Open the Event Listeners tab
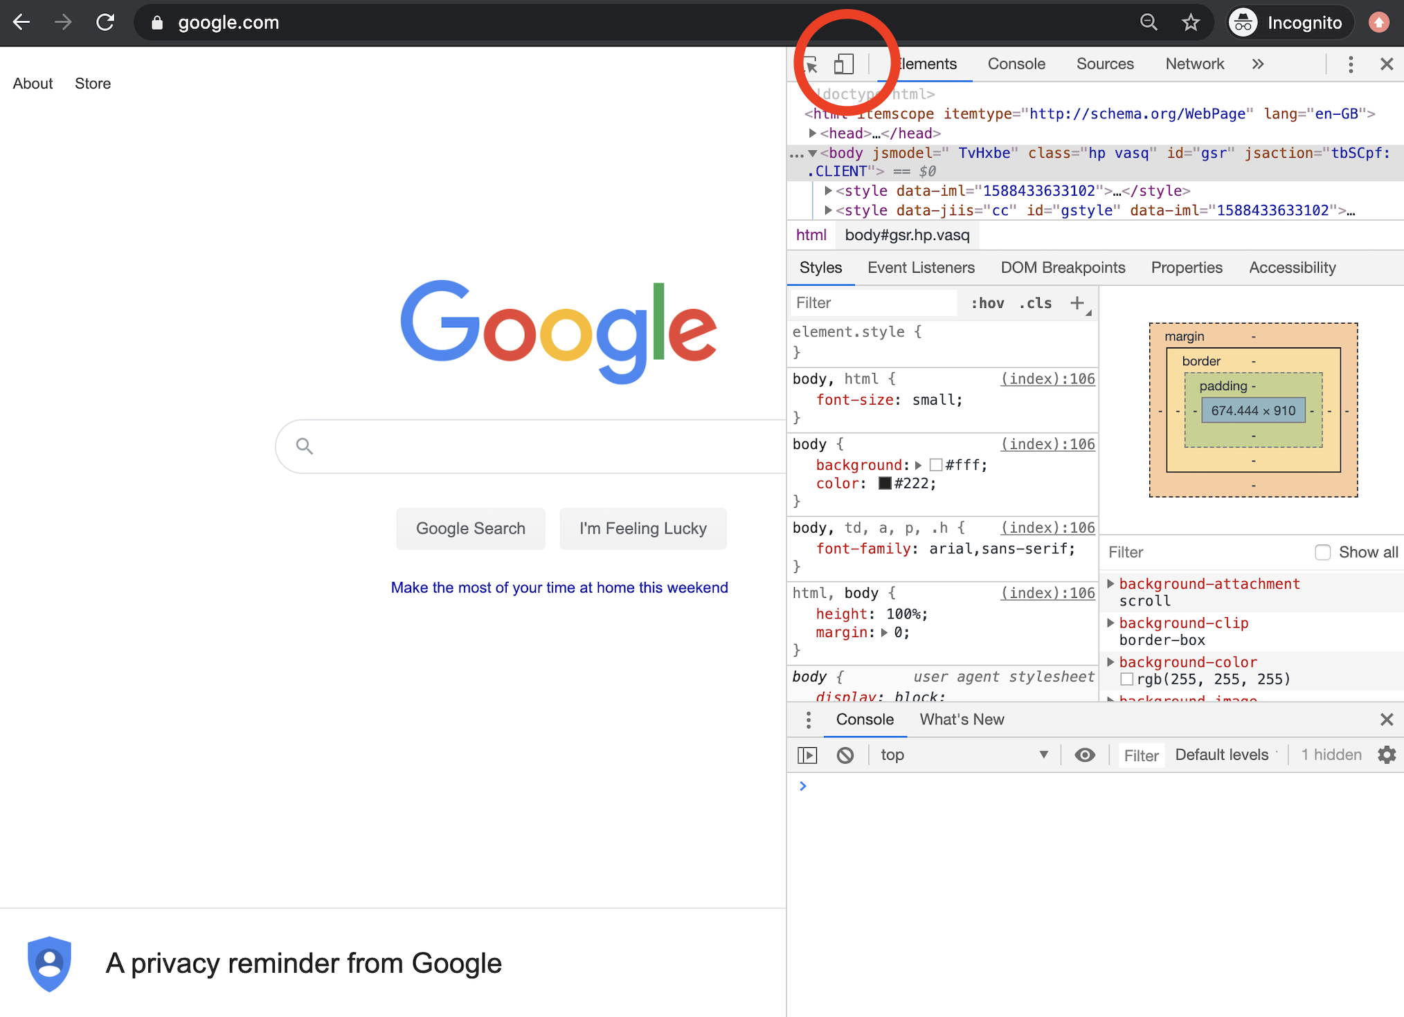 [920, 268]
